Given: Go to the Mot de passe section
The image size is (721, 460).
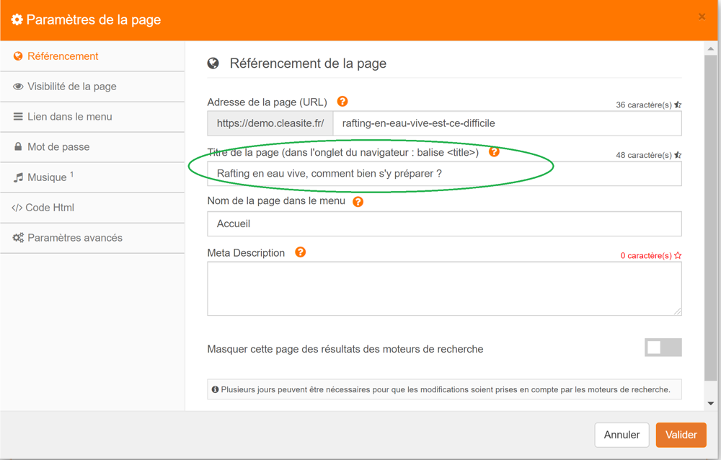Looking at the screenshot, I should coord(58,147).
